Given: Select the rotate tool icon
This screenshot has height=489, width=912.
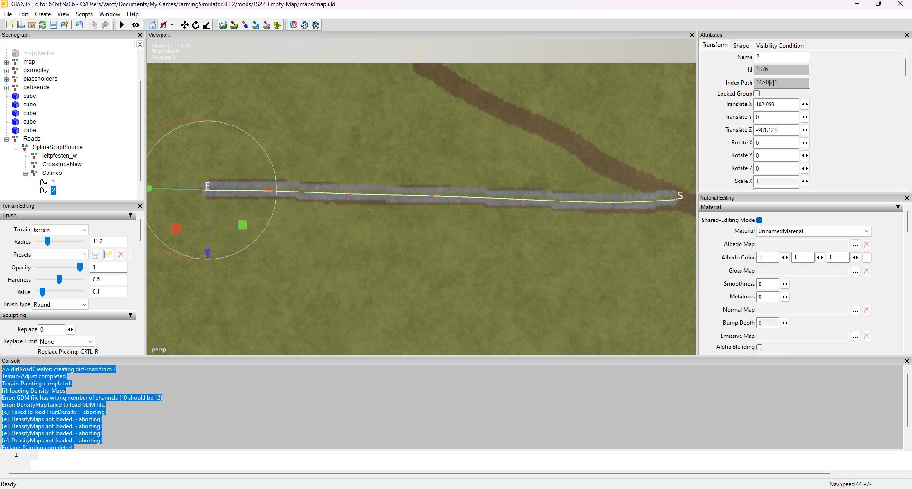Looking at the screenshot, I should click(195, 25).
